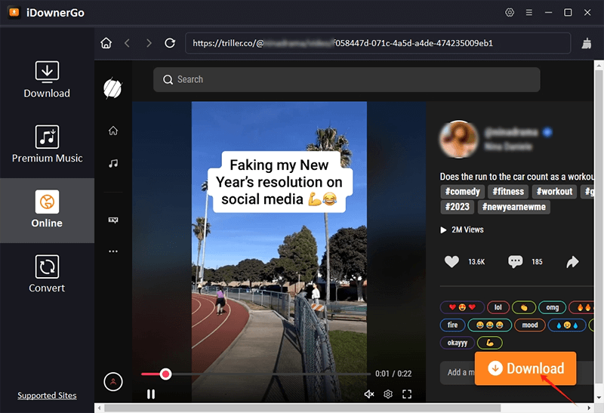Screen dimensions: 604x413
Task: Click the #workout hashtag
Action: click(x=554, y=192)
